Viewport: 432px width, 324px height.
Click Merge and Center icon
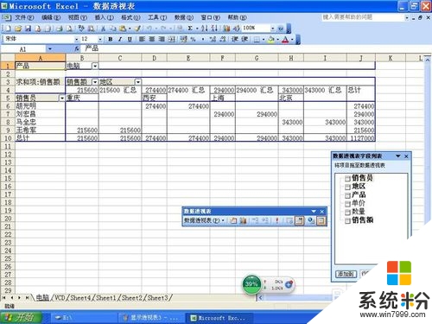tap(172, 39)
